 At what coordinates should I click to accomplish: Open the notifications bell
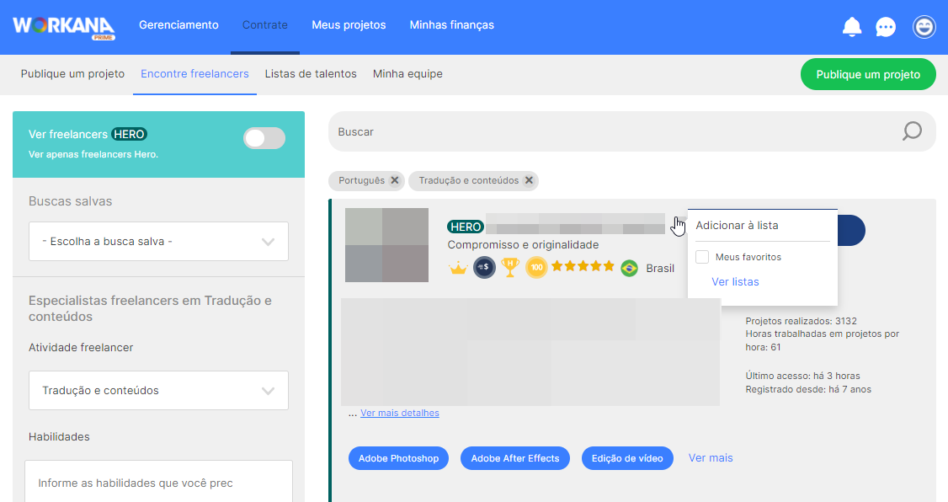pos(852,27)
